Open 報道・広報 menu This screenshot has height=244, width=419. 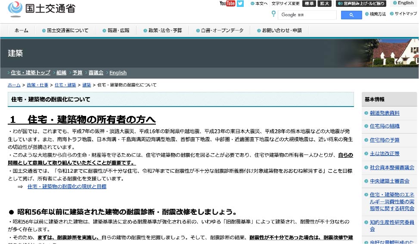click(x=116, y=30)
